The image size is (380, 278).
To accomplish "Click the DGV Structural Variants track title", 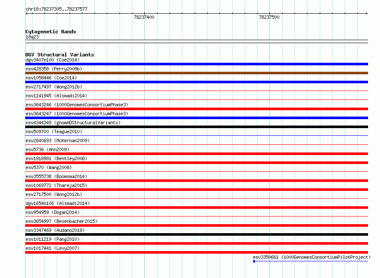I will (x=60, y=55).
